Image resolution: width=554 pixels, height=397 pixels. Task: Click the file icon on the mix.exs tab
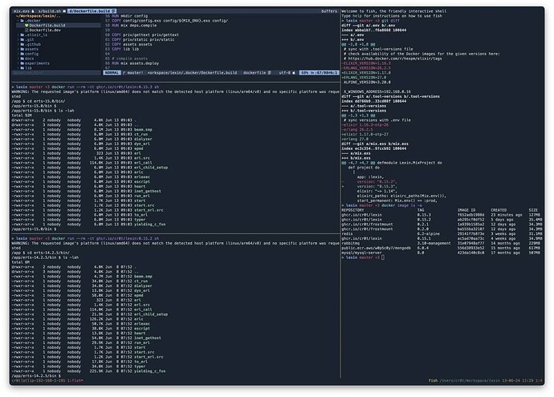33,11
